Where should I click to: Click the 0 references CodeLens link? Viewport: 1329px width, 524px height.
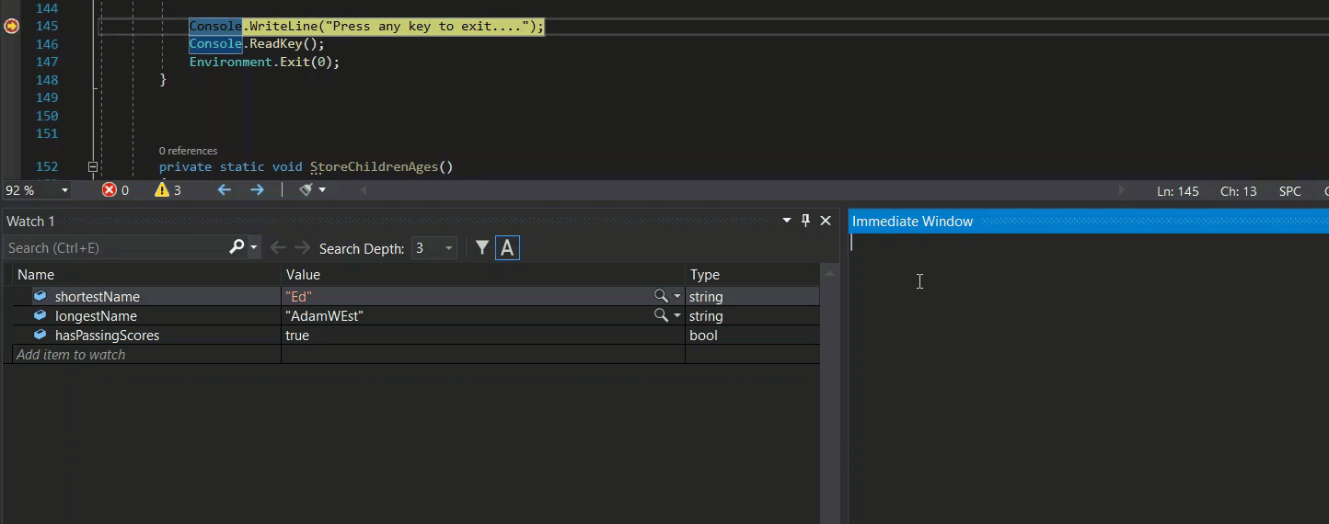(x=188, y=151)
